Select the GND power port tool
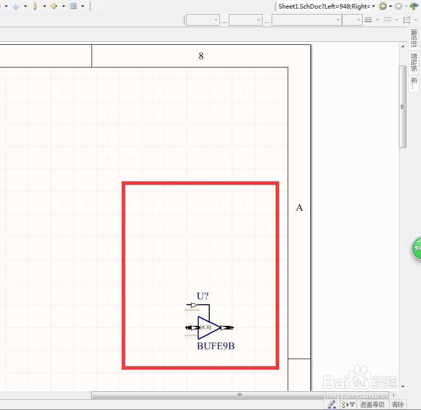 point(16,6)
